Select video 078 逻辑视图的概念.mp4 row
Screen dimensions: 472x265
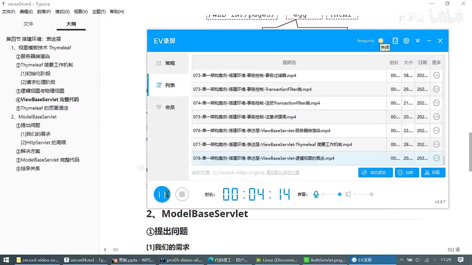317,158
